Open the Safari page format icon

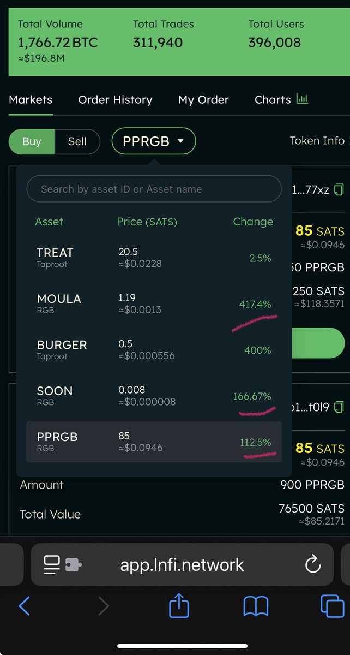click(x=62, y=565)
